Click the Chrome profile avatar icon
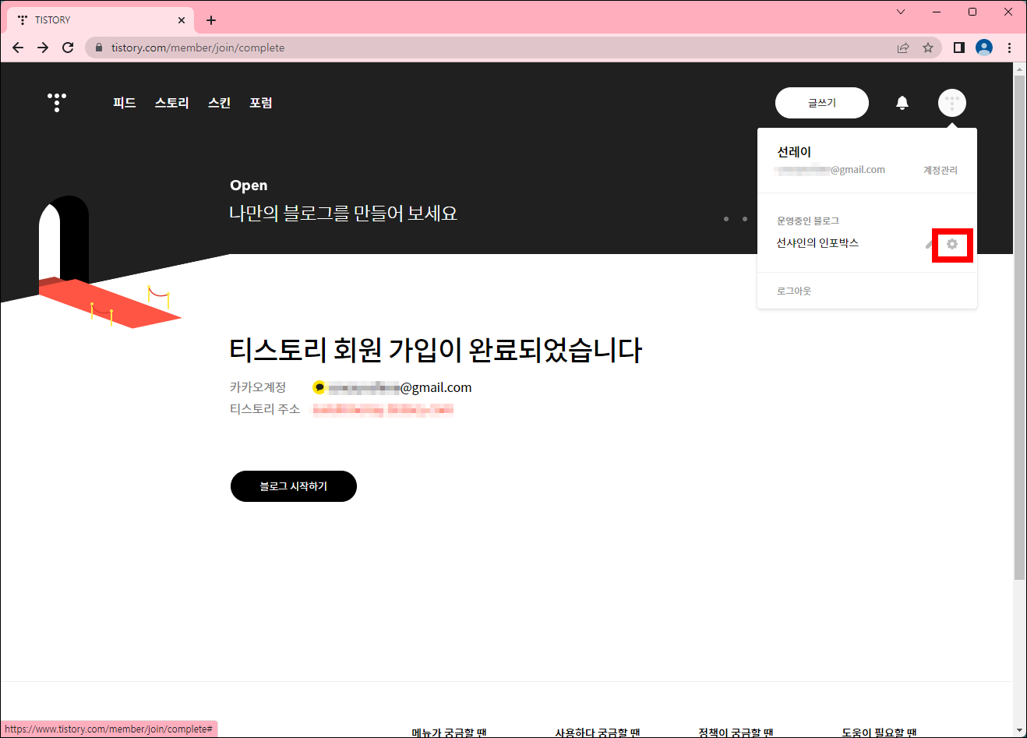 pyautogui.click(x=984, y=48)
